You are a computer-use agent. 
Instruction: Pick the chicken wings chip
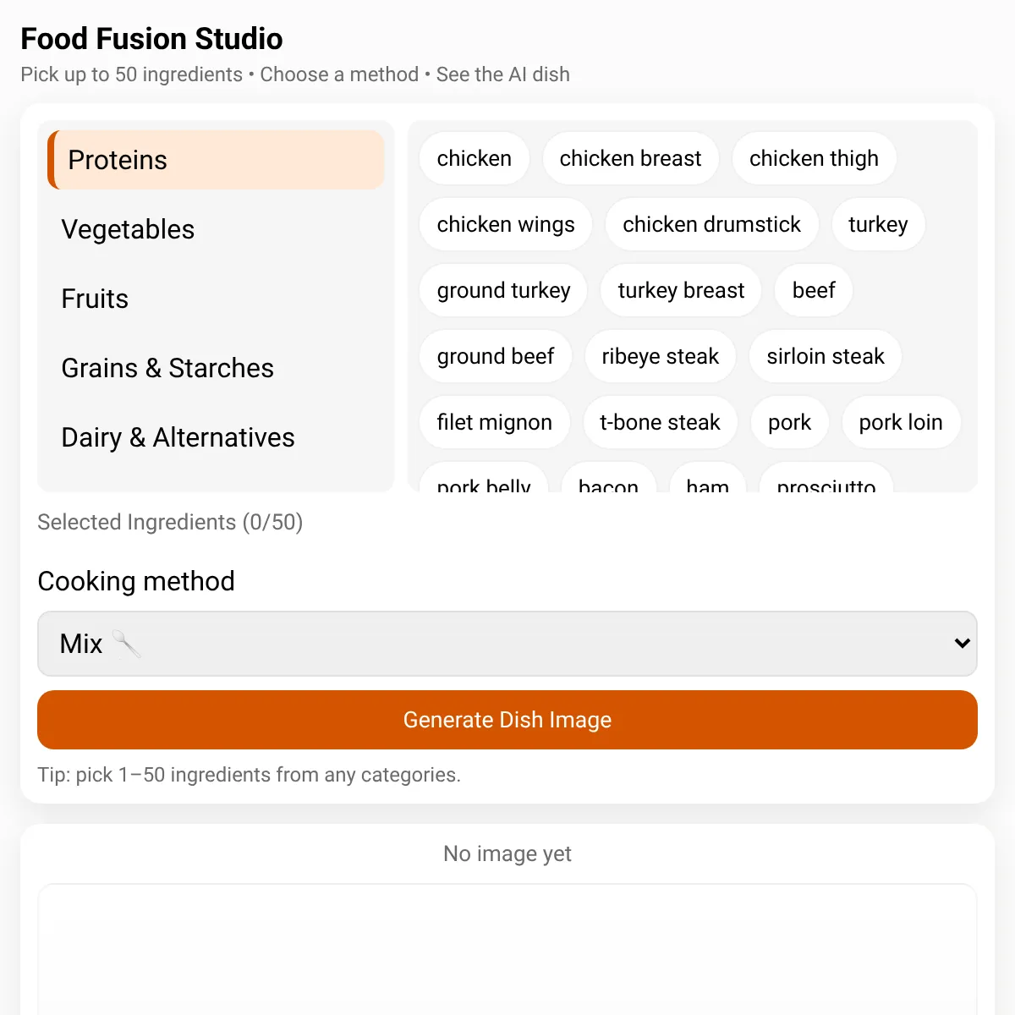(x=506, y=224)
